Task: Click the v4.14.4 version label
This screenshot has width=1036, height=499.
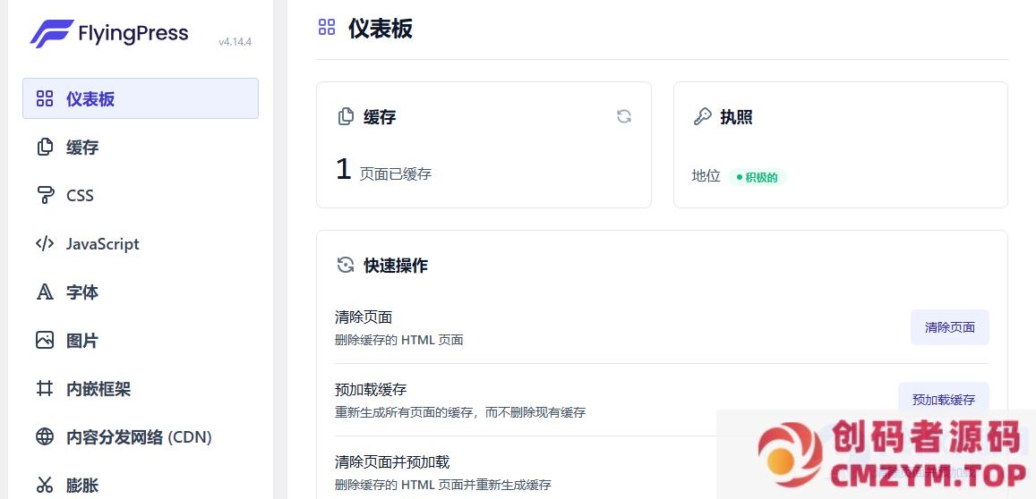Action: coord(235,42)
